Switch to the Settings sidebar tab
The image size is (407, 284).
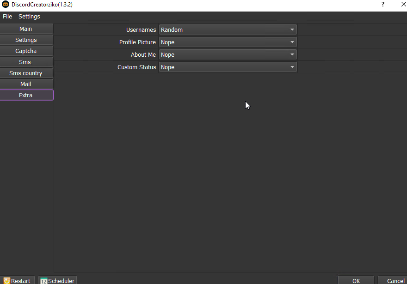pos(26,40)
